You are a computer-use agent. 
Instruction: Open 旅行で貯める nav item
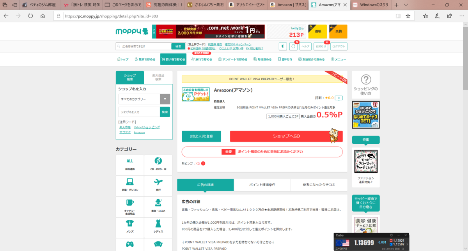(x=202, y=59)
